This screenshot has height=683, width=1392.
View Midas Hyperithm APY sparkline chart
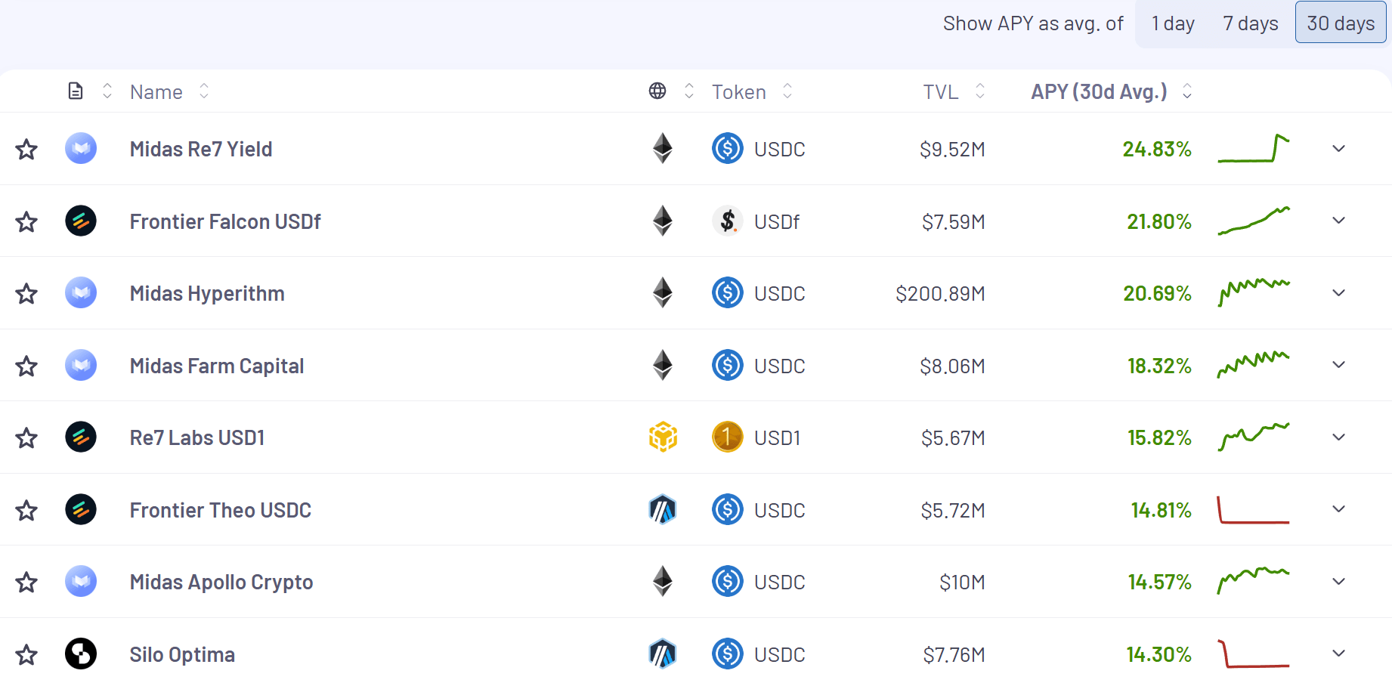click(x=1254, y=292)
